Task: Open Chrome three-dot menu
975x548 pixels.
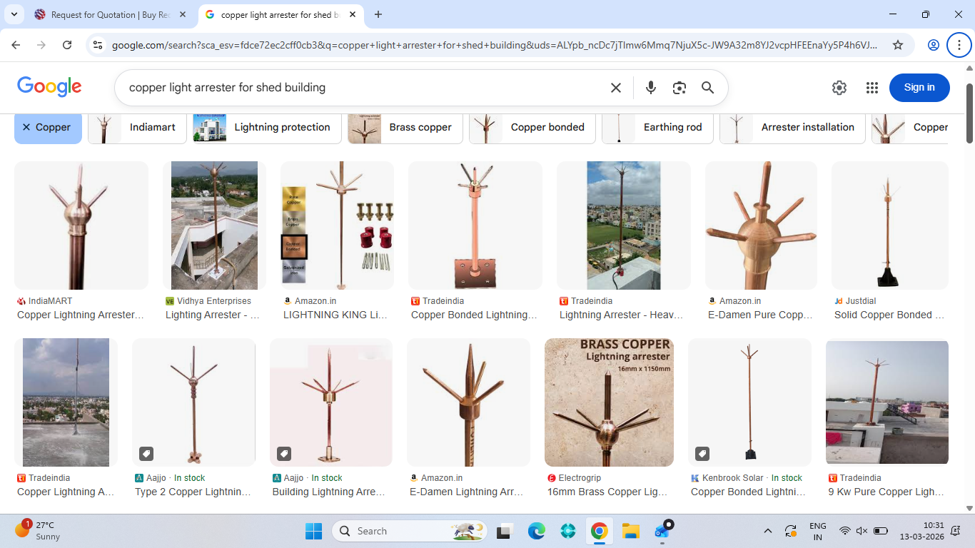Action: click(958, 45)
